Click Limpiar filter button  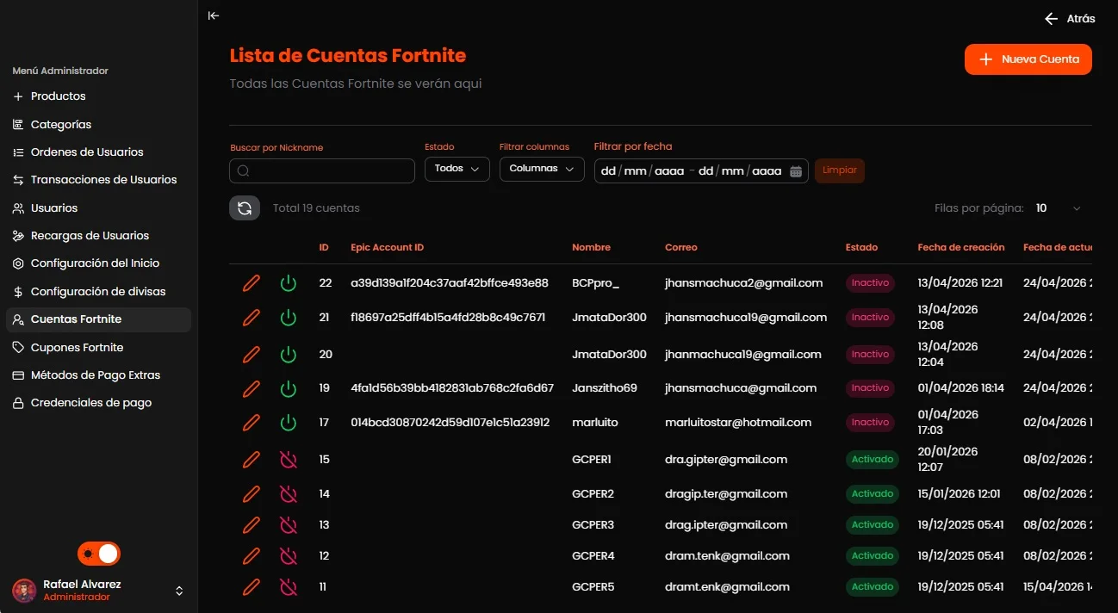(x=840, y=170)
